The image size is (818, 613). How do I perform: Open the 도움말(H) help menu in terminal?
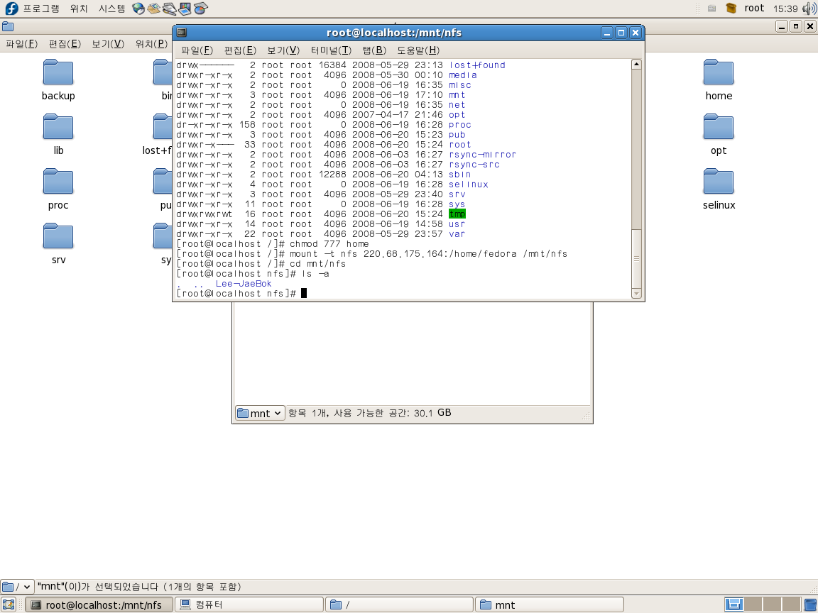tap(418, 50)
